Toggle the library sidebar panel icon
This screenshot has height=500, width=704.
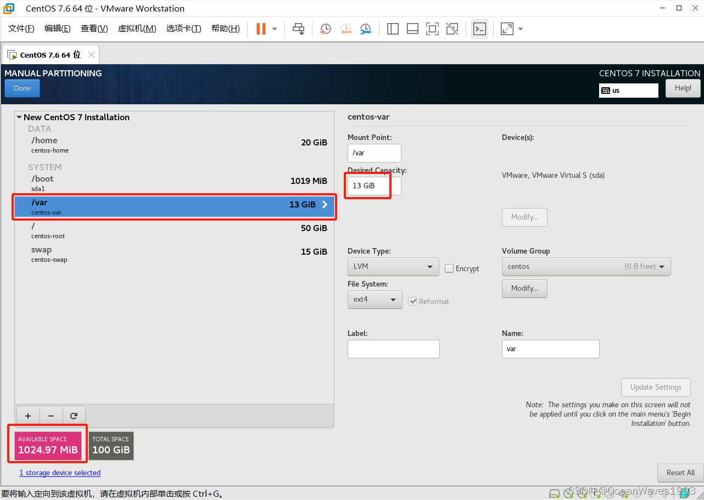pyautogui.click(x=393, y=29)
